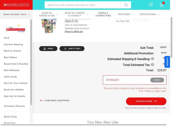Open Best Sellers in sidebar
Image resolution: width=173 pixels, height=126 pixels.
(11, 57)
